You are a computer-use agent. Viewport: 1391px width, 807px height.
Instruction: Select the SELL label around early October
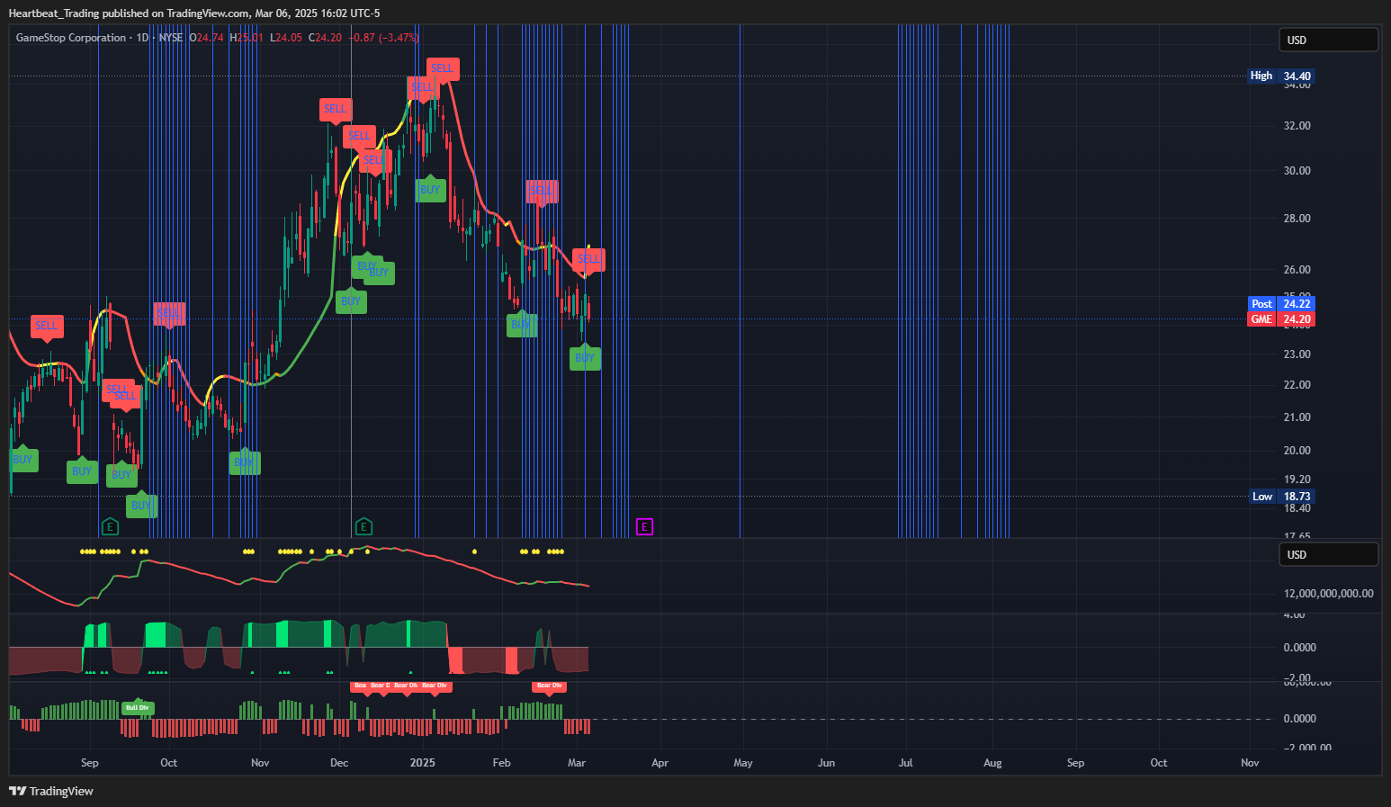pyautogui.click(x=168, y=313)
